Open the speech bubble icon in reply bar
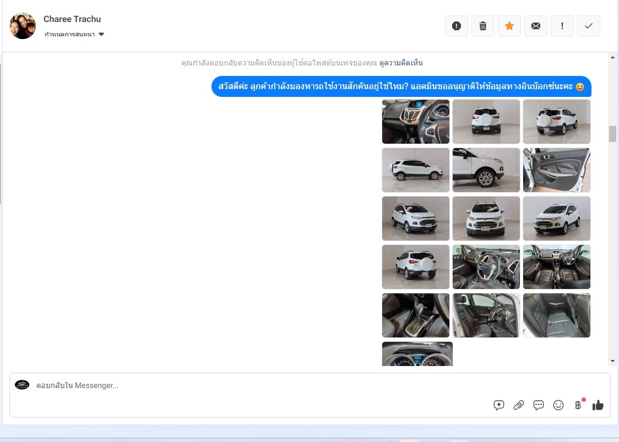 pyautogui.click(x=539, y=405)
